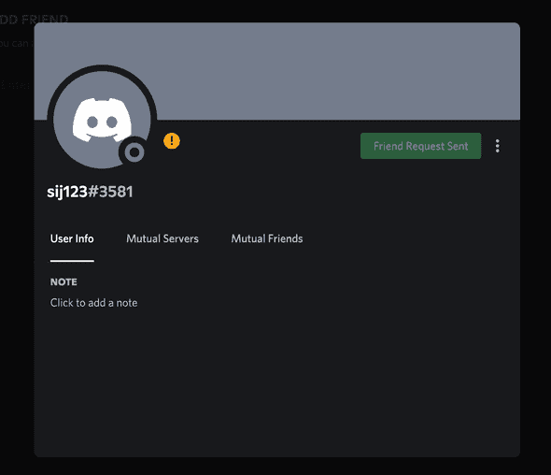This screenshot has height=475, width=551.
Task: Click the Friend Request Sent button
Action: pyautogui.click(x=420, y=146)
